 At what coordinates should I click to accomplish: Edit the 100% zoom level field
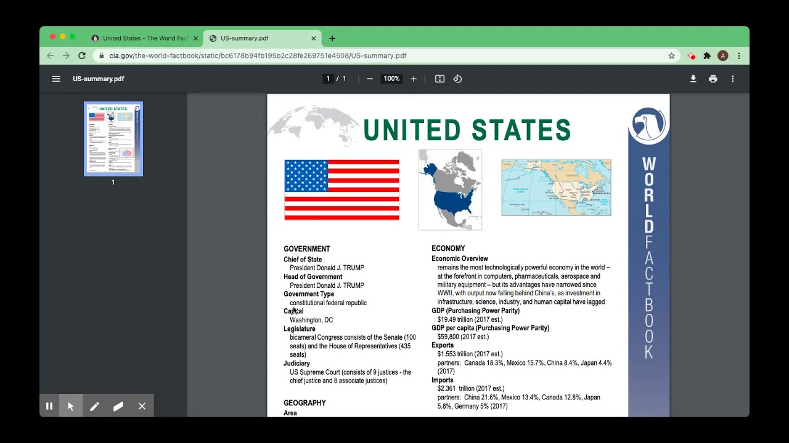391,79
